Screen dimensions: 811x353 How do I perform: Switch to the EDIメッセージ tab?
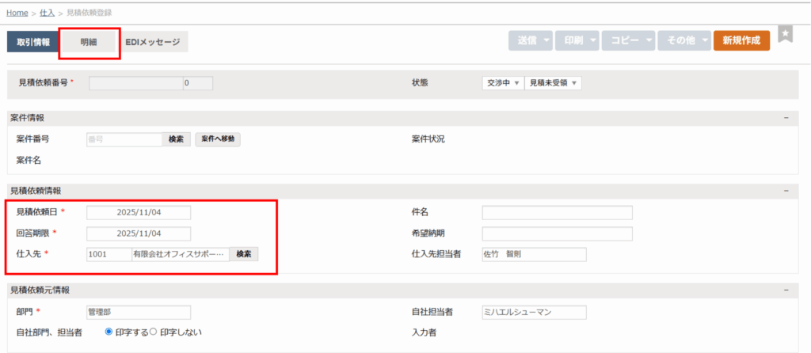point(153,42)
